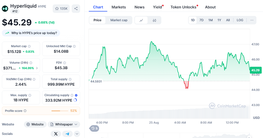Click the Hyperliquid logo icon
263x138 pixels.
point(5,9)
